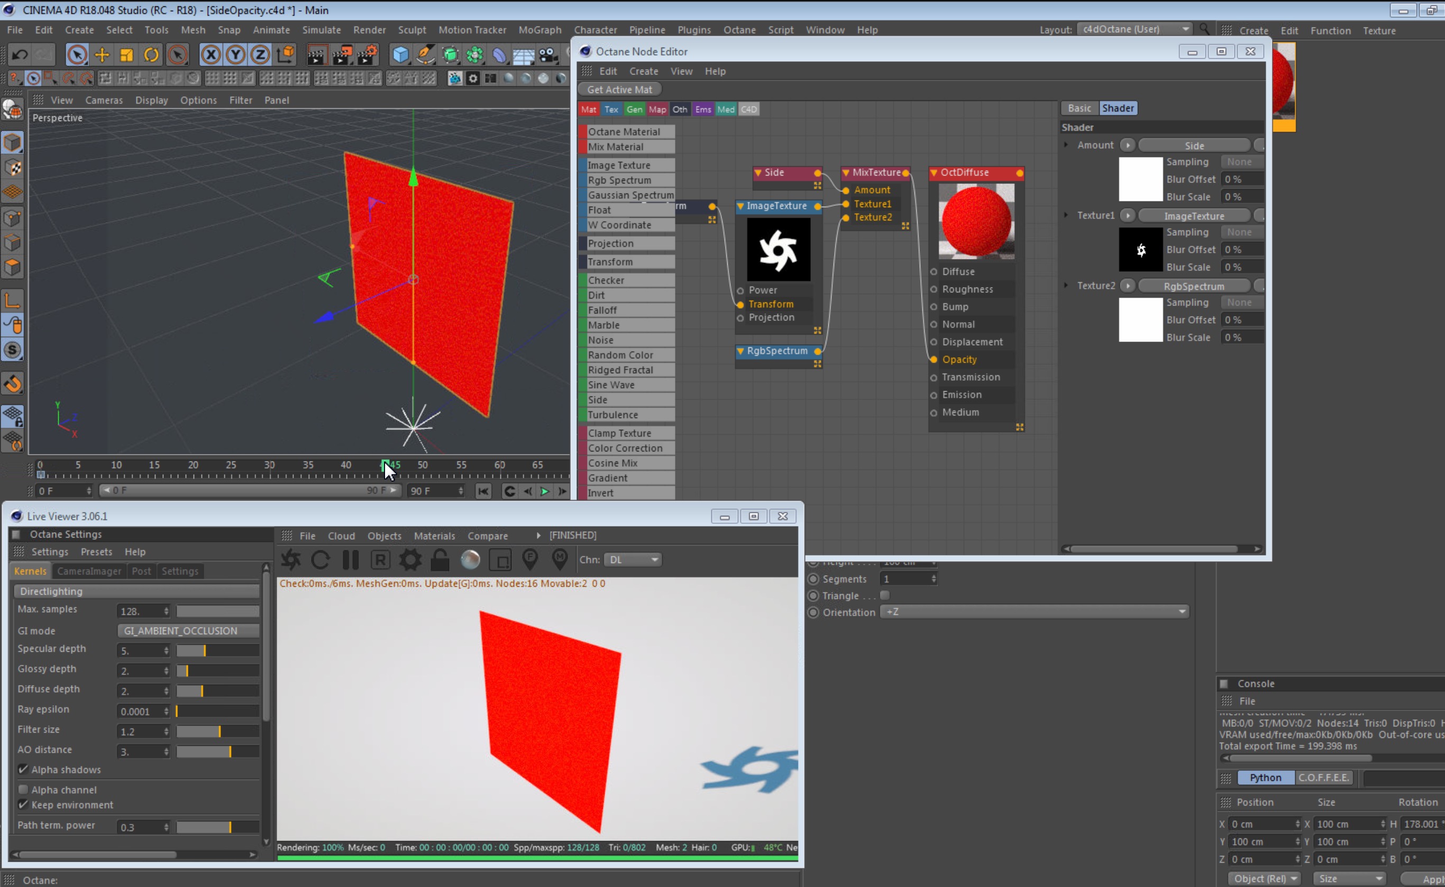1445x887 pixels.
Task: Pause rendering in Live Viewer
Action: [350, 560]
